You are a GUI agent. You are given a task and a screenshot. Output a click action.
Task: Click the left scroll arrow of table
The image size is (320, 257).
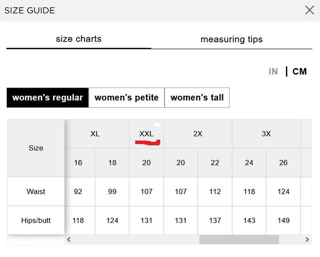69,239
